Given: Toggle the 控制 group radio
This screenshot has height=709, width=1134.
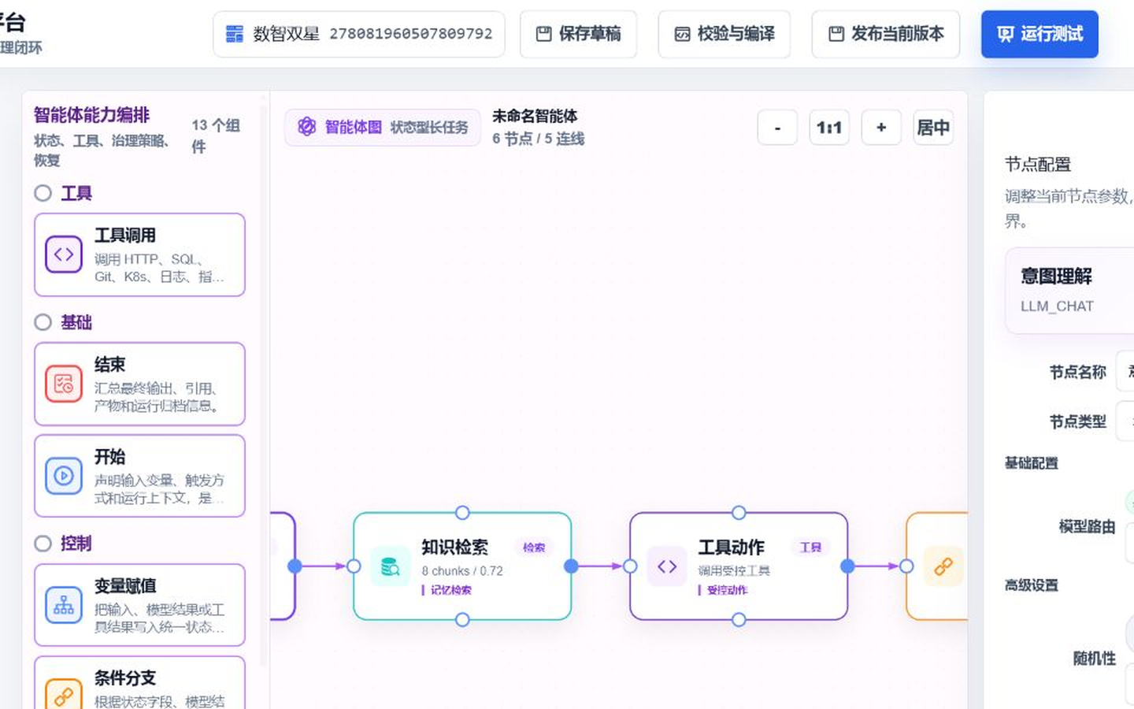Looking at the screenshot, I should pyautogui.click(x=43, y=544).
